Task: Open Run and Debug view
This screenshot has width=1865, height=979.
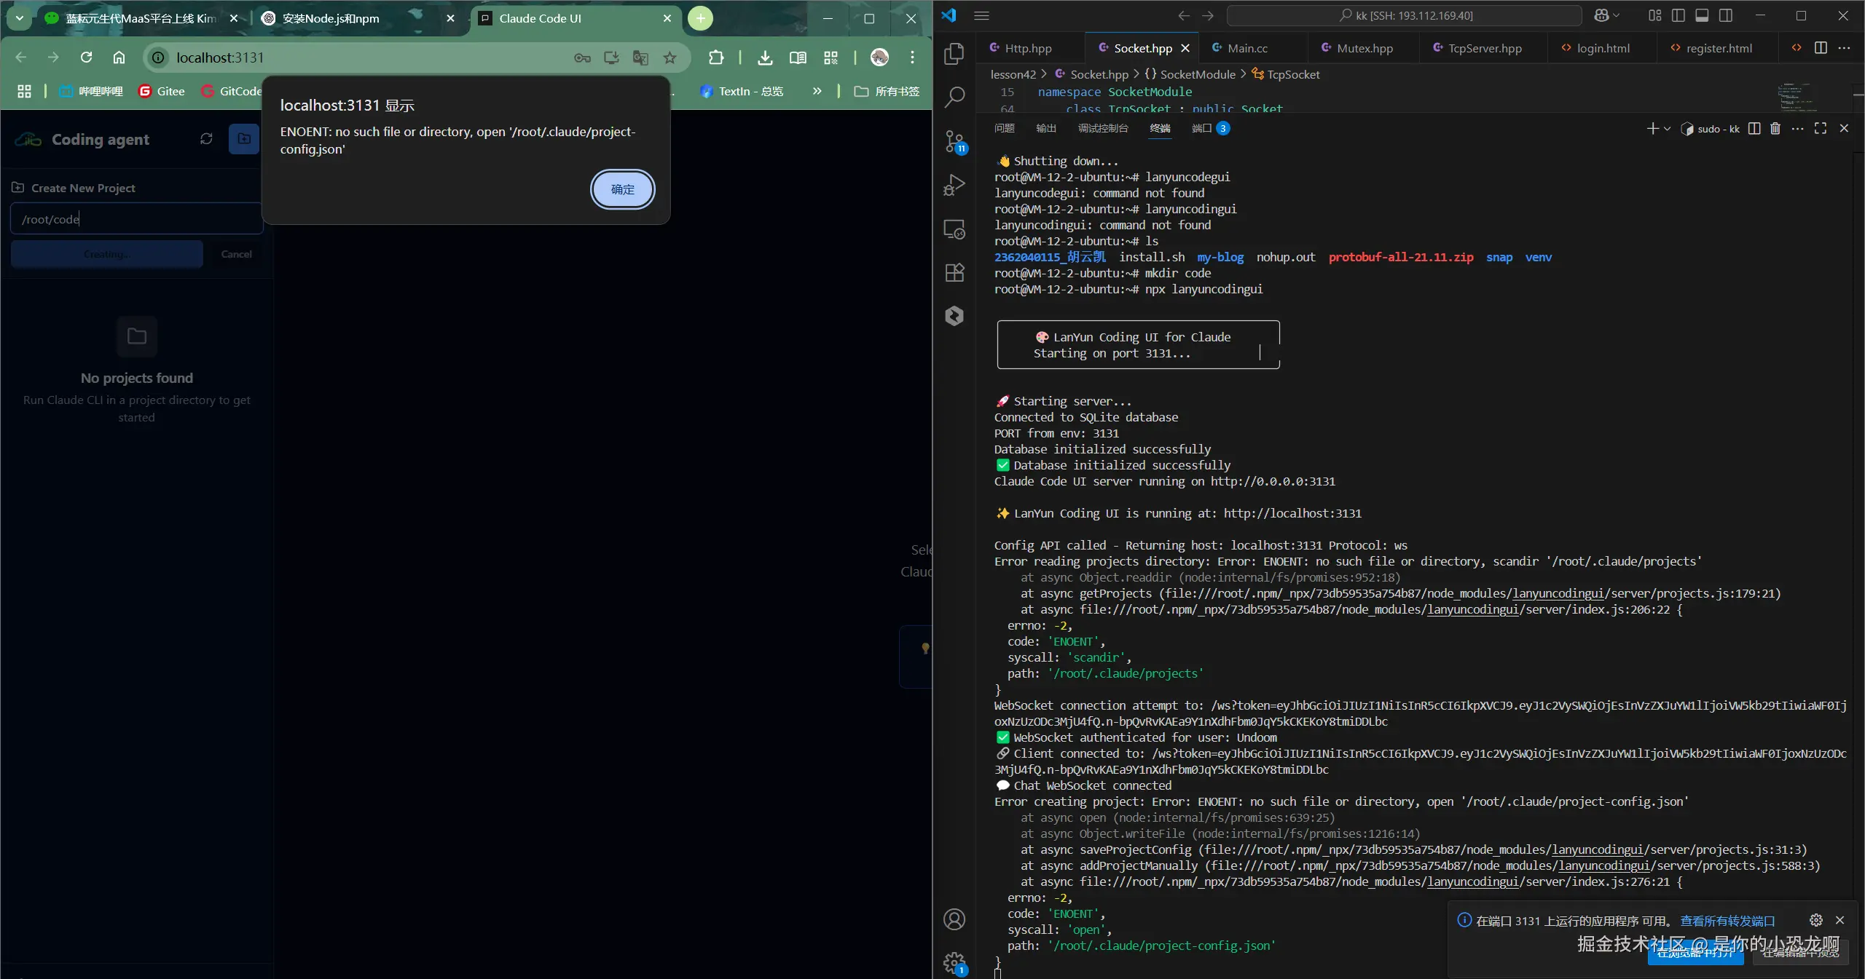Action: pyautogui.click(x=954, y=185)
